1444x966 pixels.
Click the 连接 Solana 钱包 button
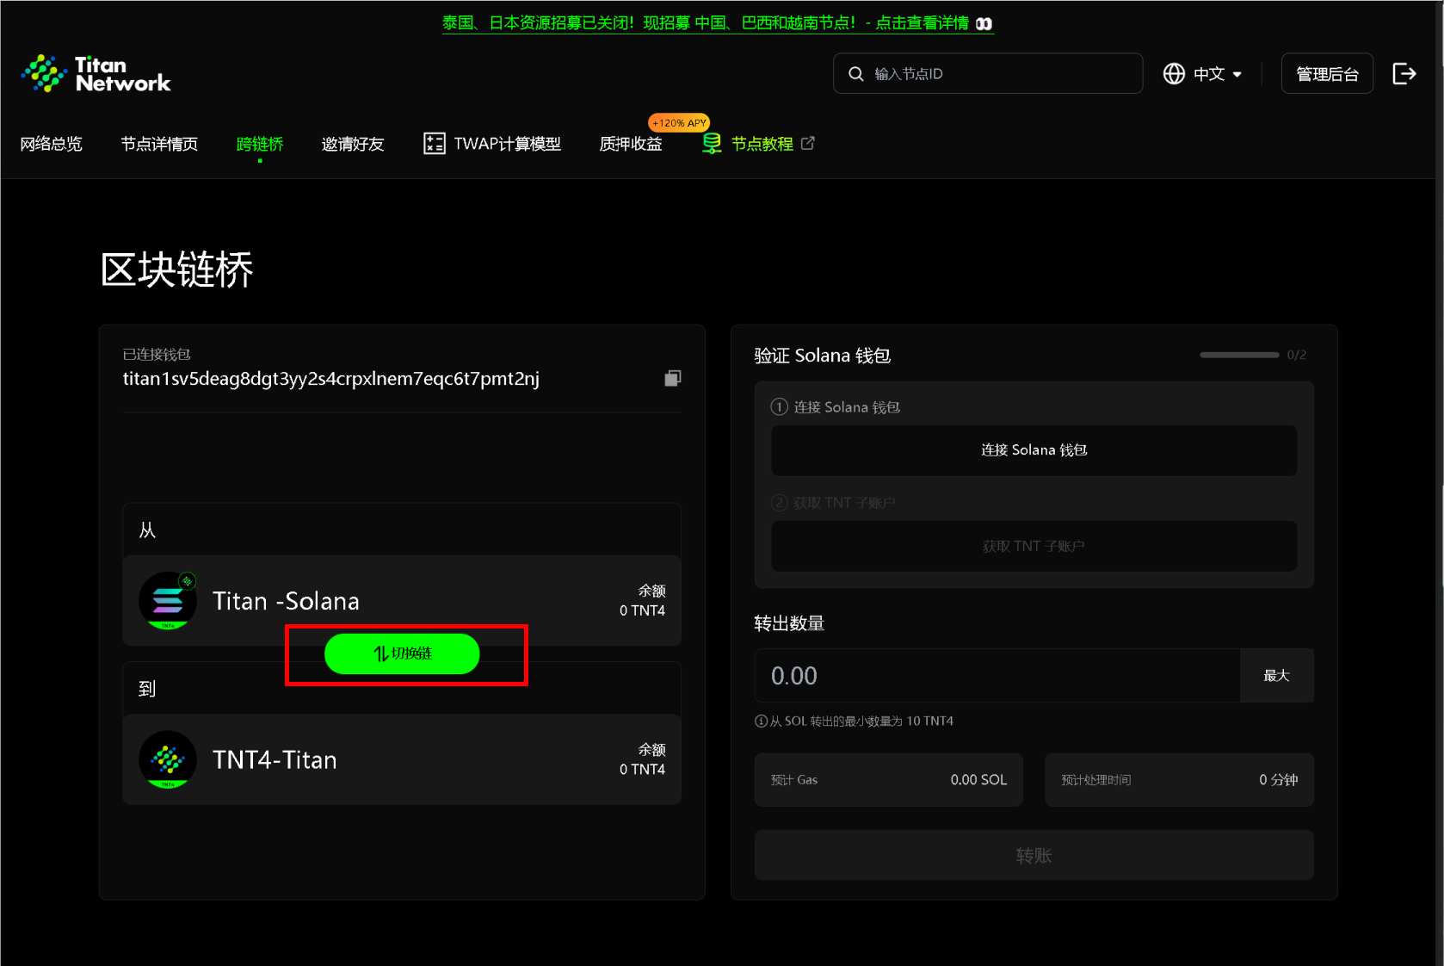[1034, 450]
